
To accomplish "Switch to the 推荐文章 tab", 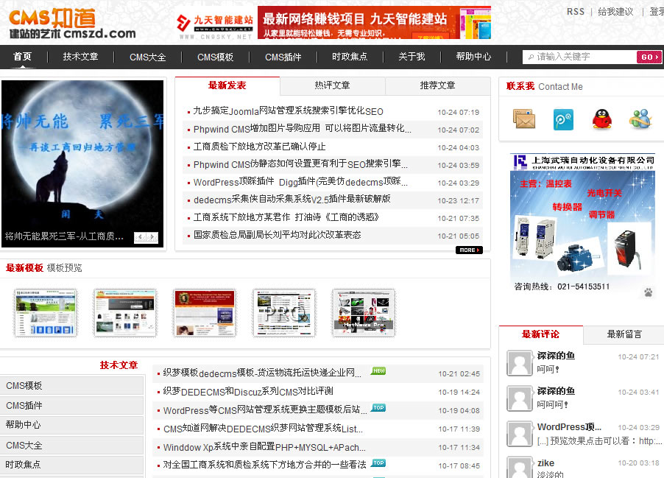I will point(437,85).
